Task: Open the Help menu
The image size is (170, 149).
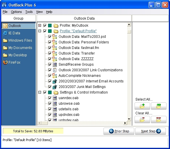Action: (49, 12)
